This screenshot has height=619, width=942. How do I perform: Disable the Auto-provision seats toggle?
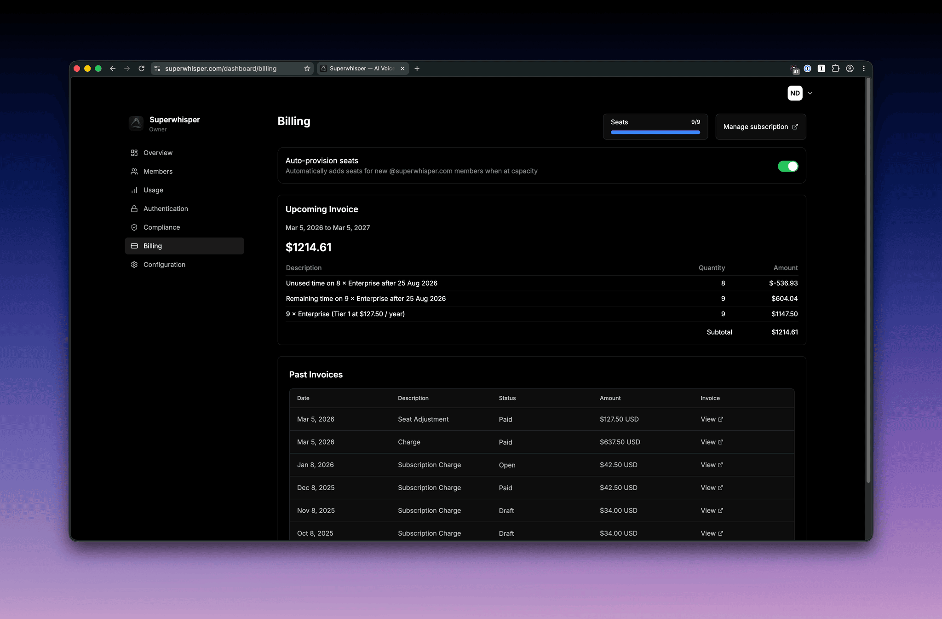(788, 166)
